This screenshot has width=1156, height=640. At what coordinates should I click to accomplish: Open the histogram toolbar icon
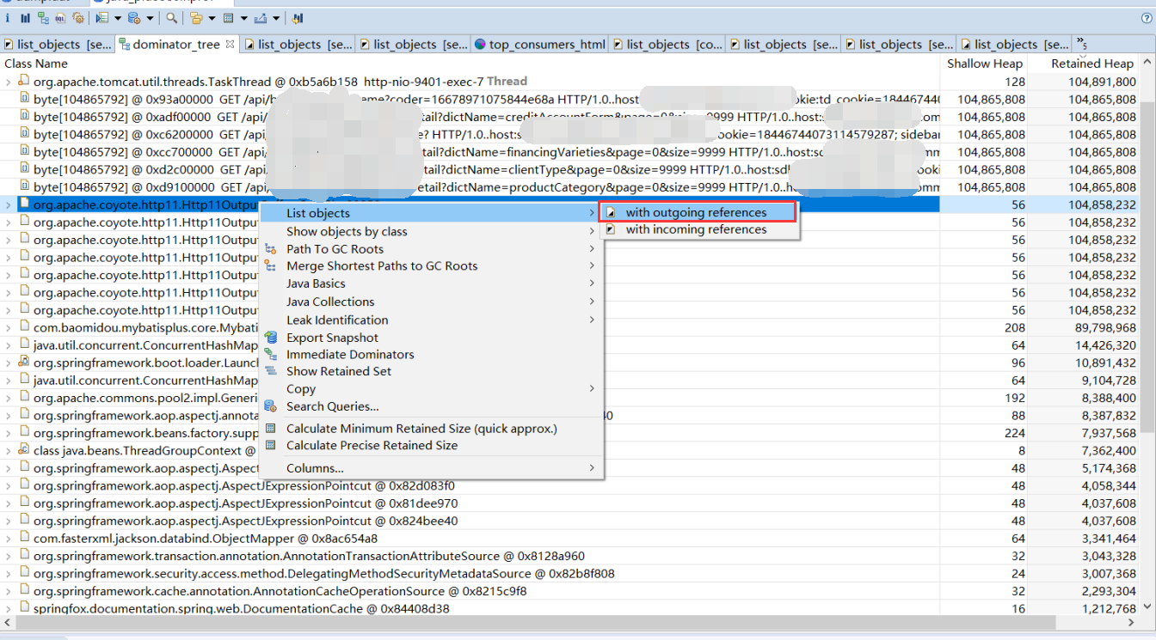coord(25,17)
